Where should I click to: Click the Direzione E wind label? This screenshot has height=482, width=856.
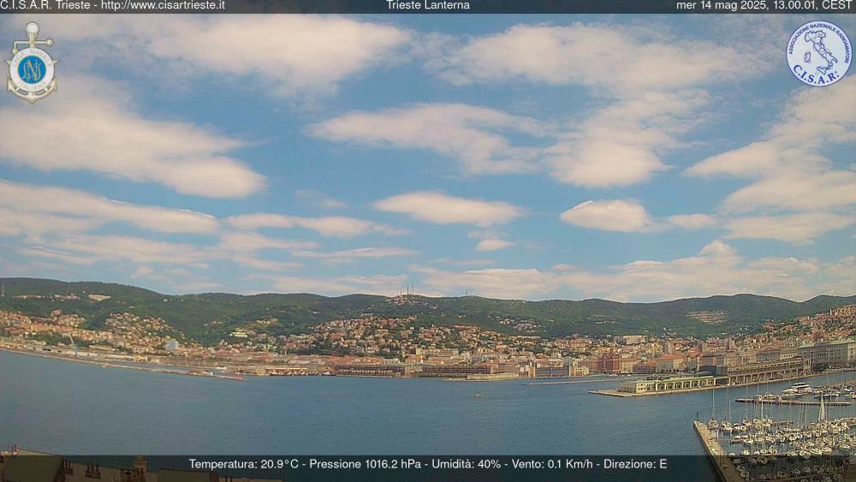pos(635,464)
